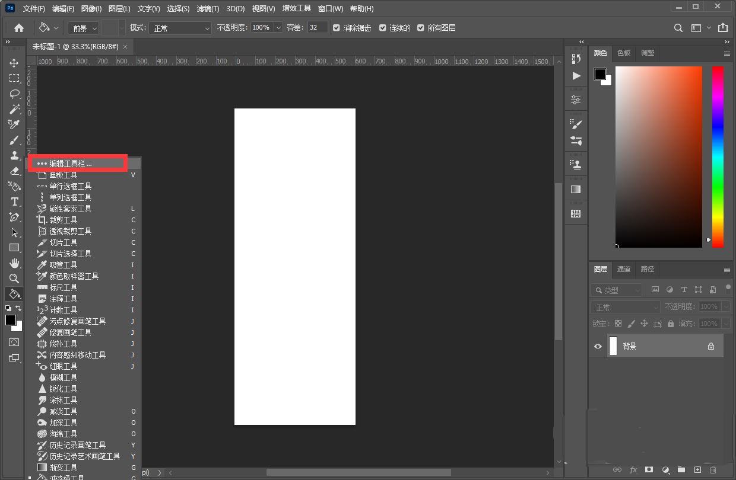
Task: Select the Clone Stamp tool
Action: 14,155
